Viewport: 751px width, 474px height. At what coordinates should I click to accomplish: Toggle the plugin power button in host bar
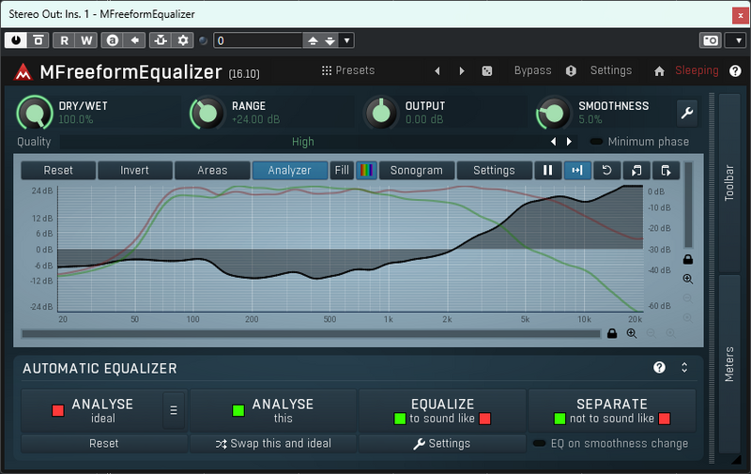point(16,40)
